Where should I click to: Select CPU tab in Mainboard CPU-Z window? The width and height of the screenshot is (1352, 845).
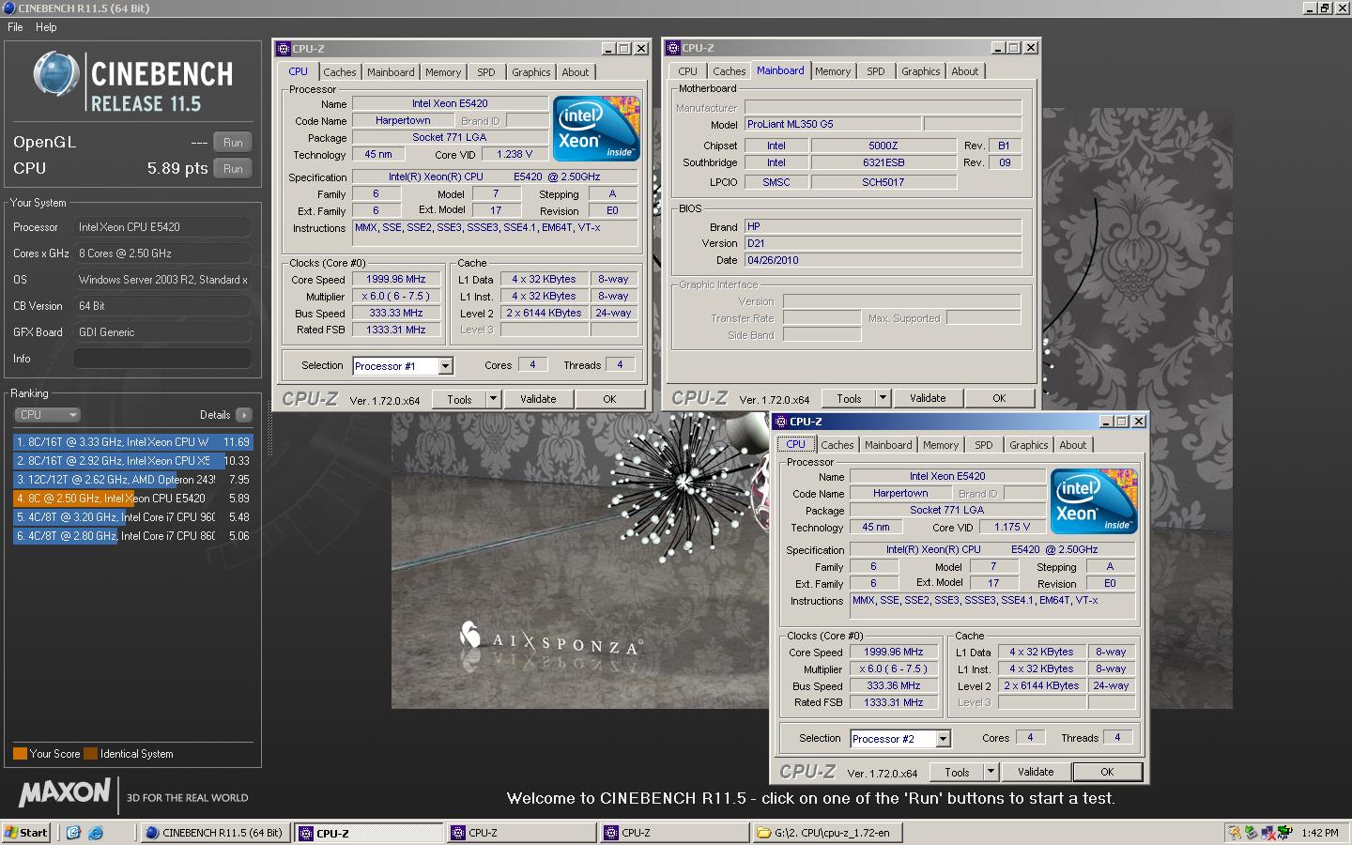[688, 71]
